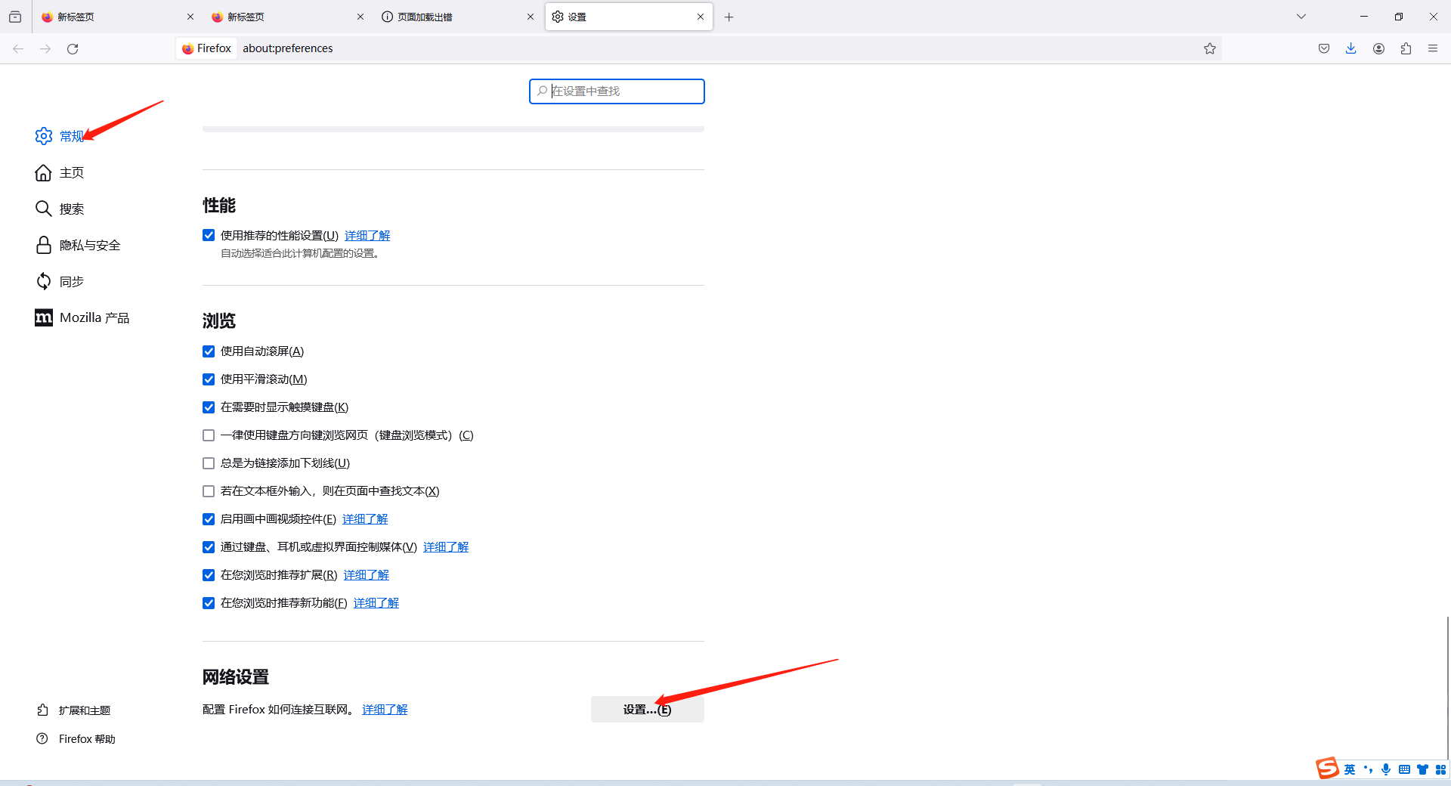Viewport: 1451px width, 786px height.
Task: Enable 总是为链接添加下划线 checkbox
Action: [209, 463]
